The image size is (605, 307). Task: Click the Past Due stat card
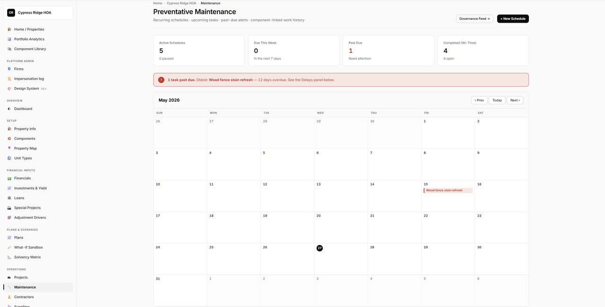point(389,51)
